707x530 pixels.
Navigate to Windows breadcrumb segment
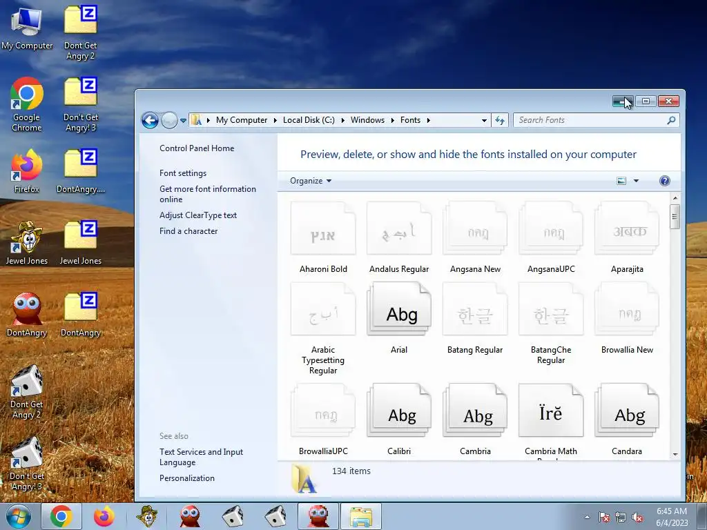pyautogui.click(x=367, y=120)
